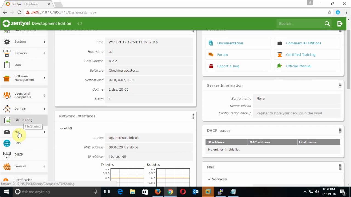Open File Sharing in sidebar
Image resolution: width=351 pixels, height=197 pixels.
click(23, 120)
